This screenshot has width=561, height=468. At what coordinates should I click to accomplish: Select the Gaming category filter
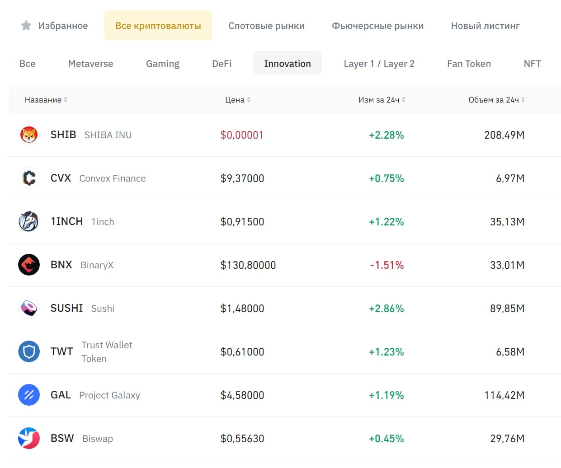coord(162,64)
